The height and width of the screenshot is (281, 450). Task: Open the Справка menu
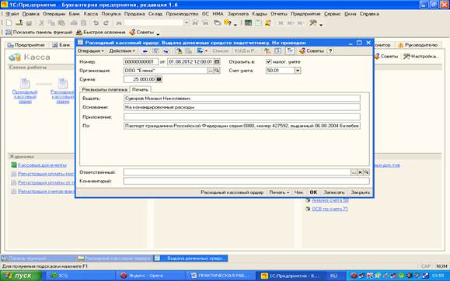click(x=369, y=14)
